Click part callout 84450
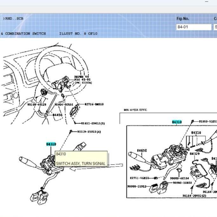217x217 pixels. pos(57,115)
